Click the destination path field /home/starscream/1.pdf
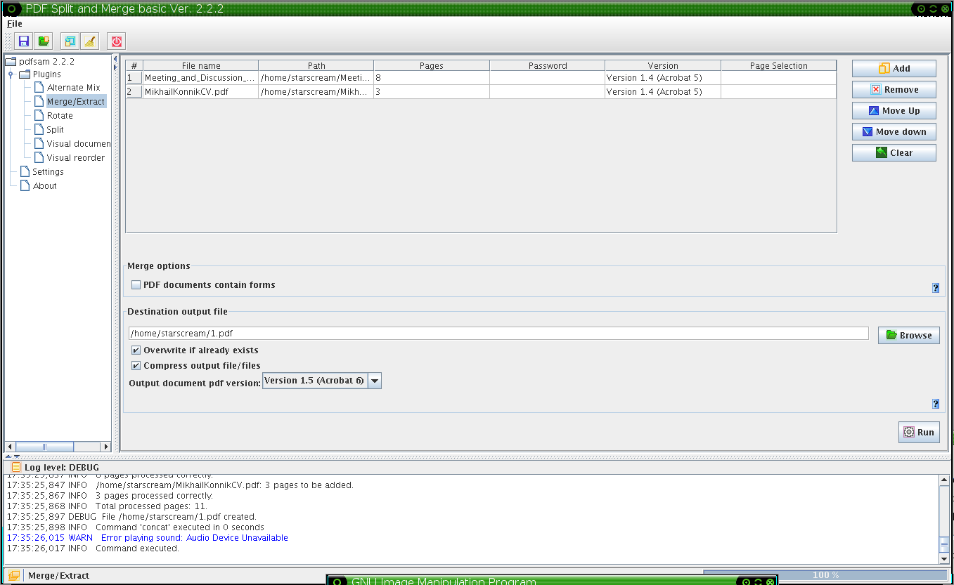The width and height of the screenshot is (954, 585). [498, 334]
